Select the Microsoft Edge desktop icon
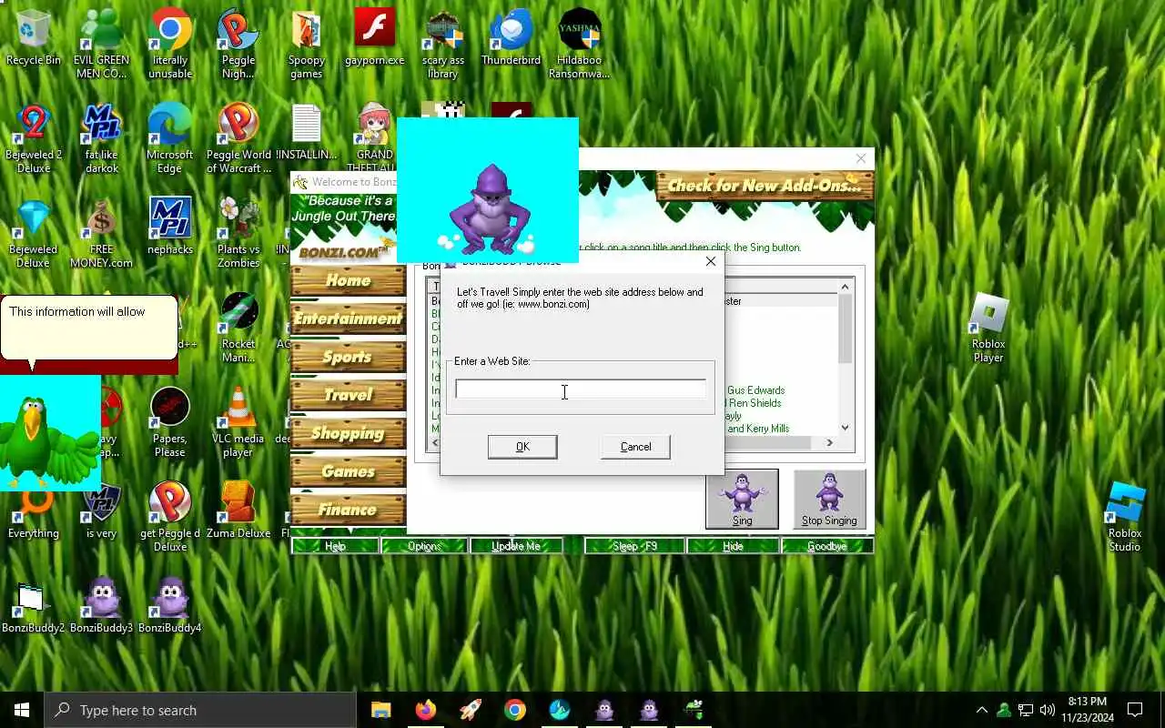The image size is (1165, 728). point(170,138)
